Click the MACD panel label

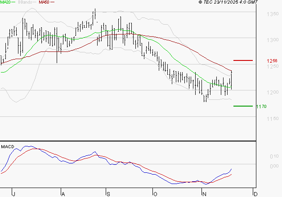point(8,147)
